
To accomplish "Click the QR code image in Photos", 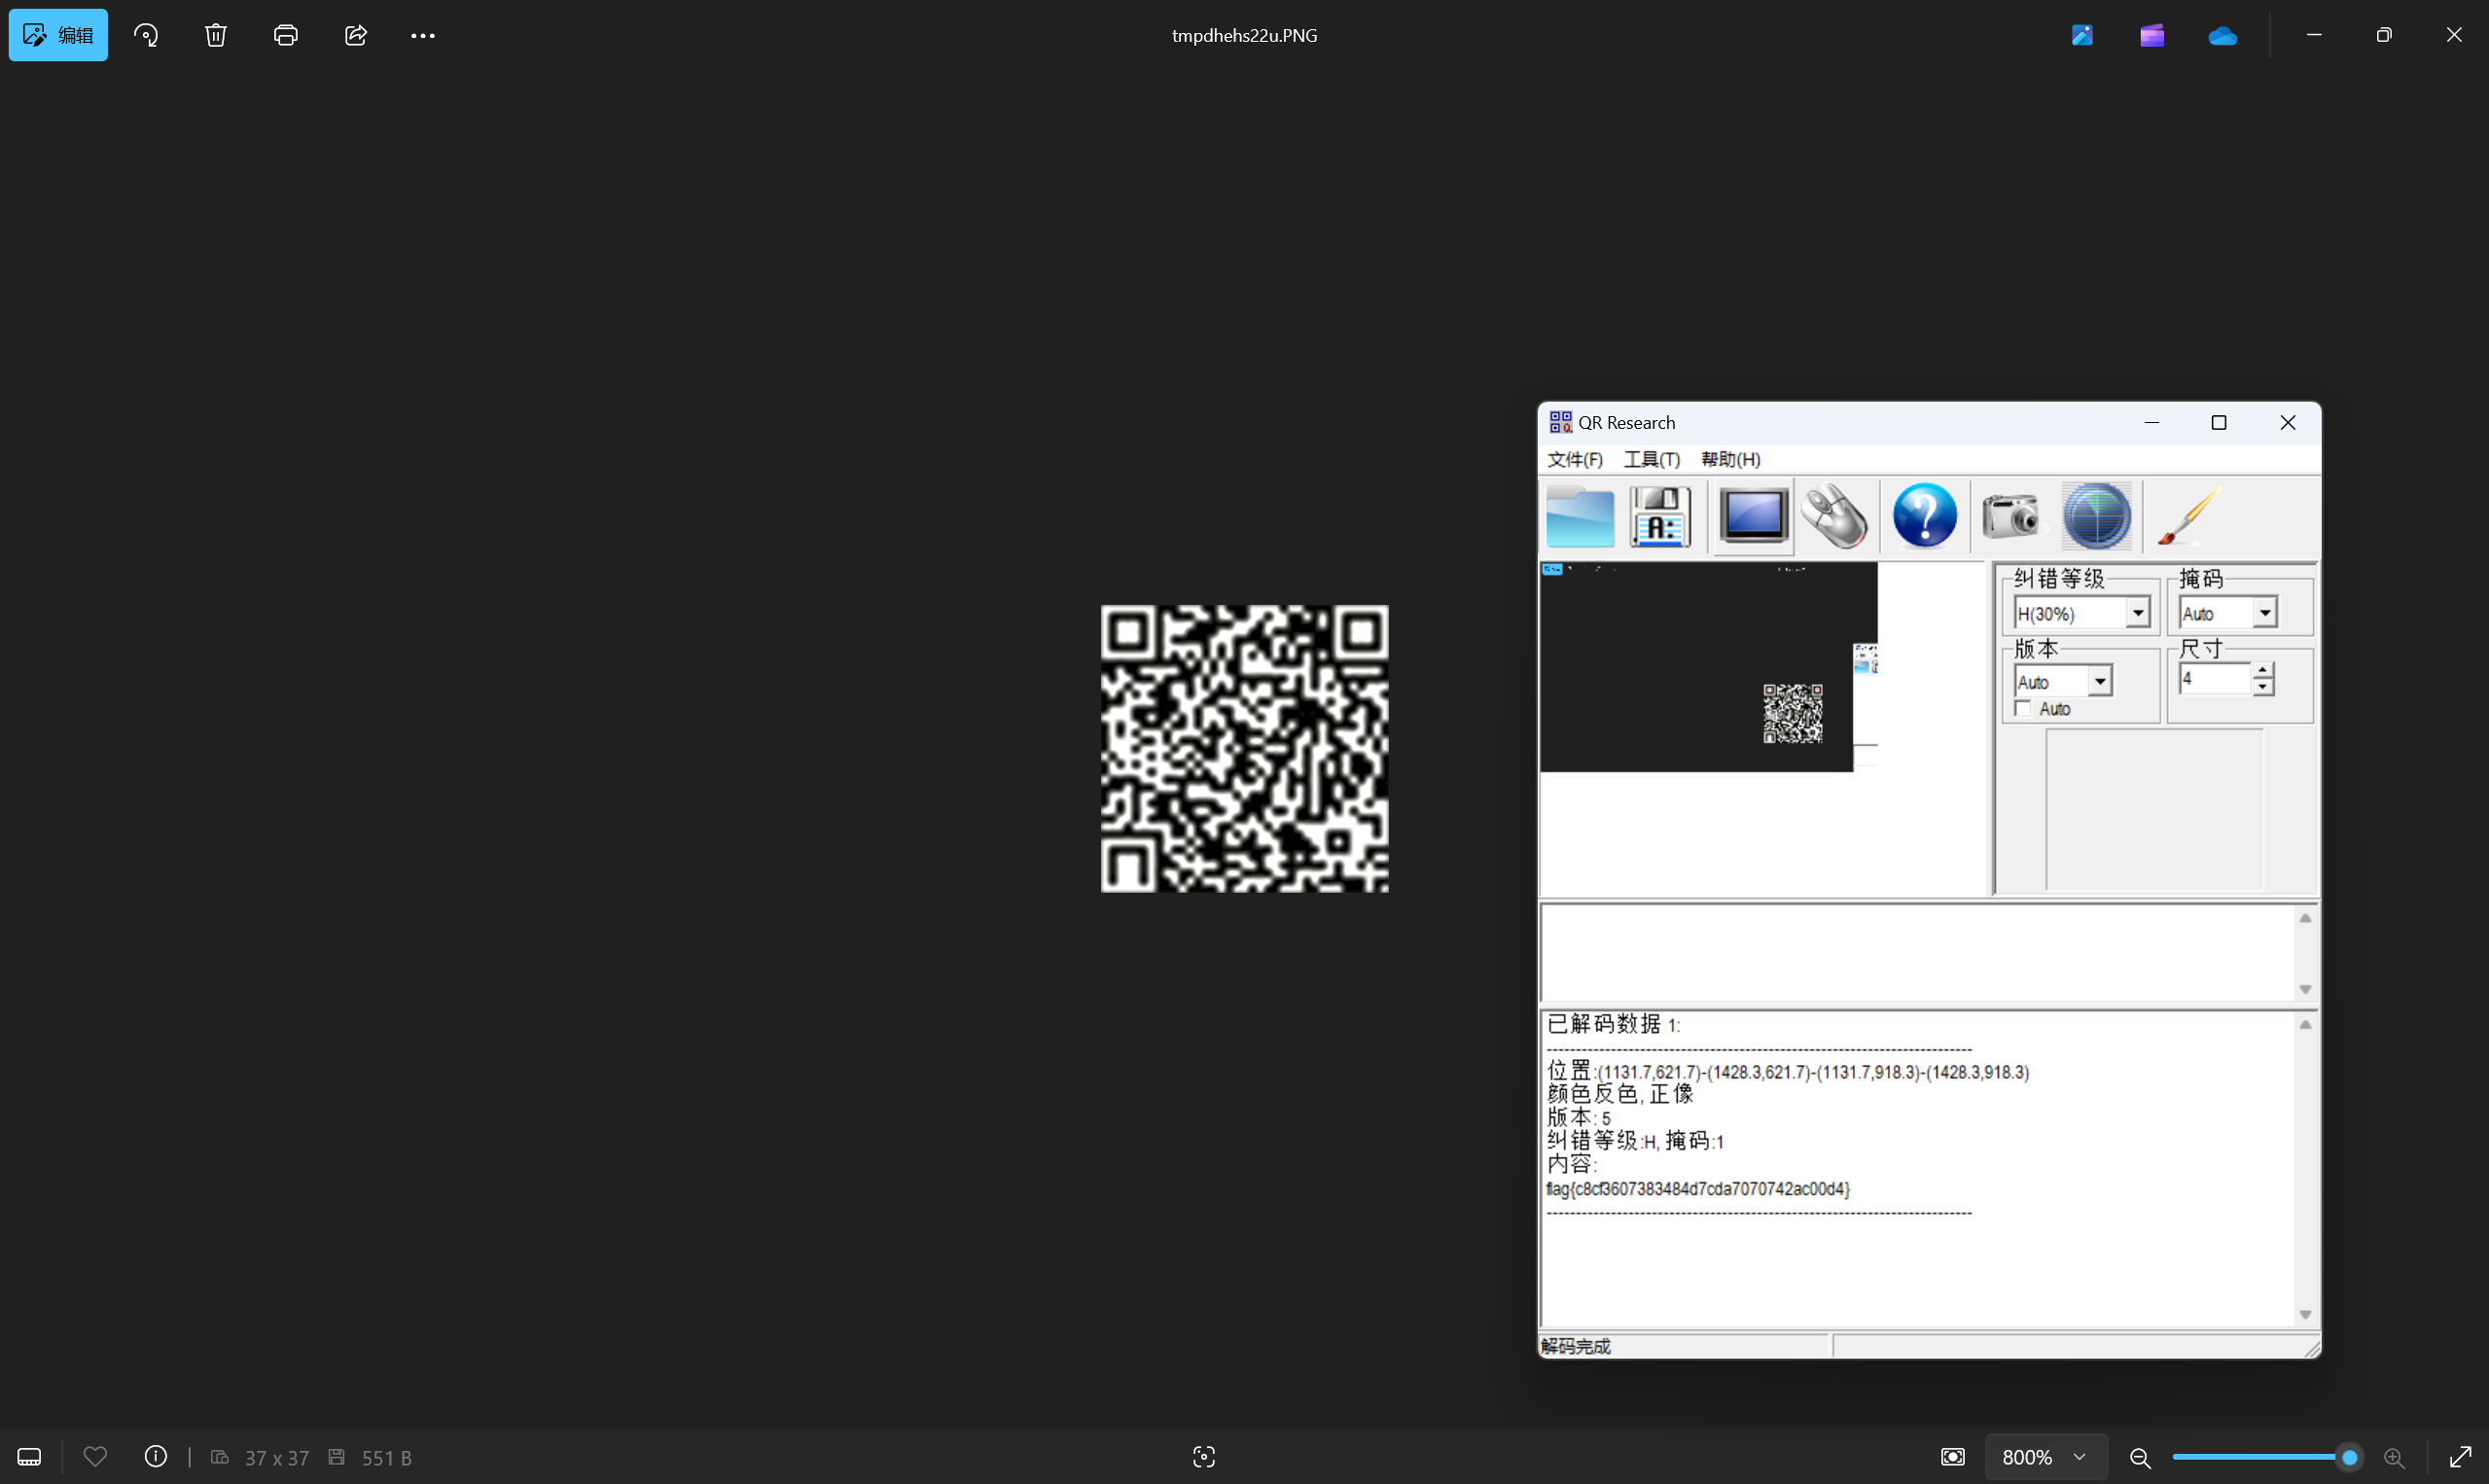I will click(x=1245, y=748).
